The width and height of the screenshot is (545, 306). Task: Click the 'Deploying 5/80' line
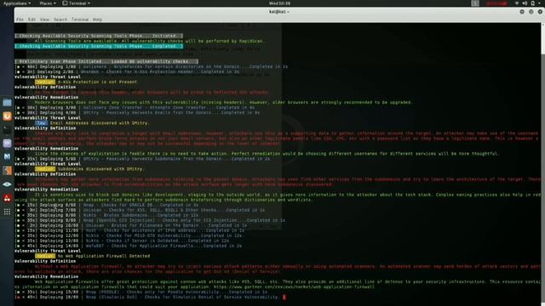coord(142,159)
